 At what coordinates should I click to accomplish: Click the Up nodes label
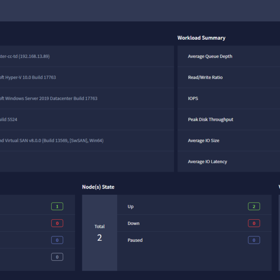pyautogui.click(x=131, y=207)
